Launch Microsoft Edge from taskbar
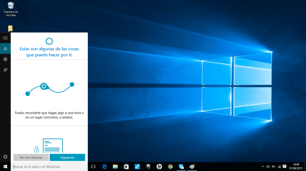 pyautogui.click(x=105, y=167)
